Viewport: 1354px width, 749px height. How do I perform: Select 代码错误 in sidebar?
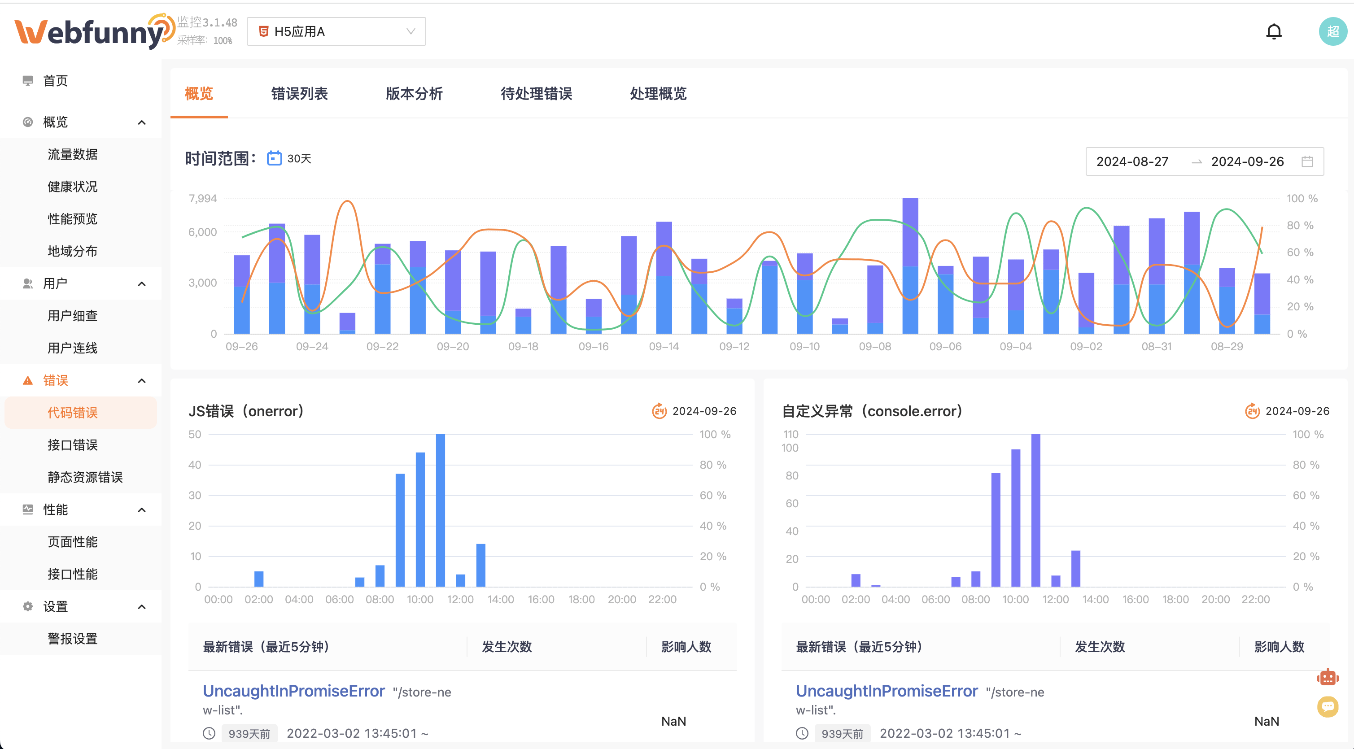[80, 413]
